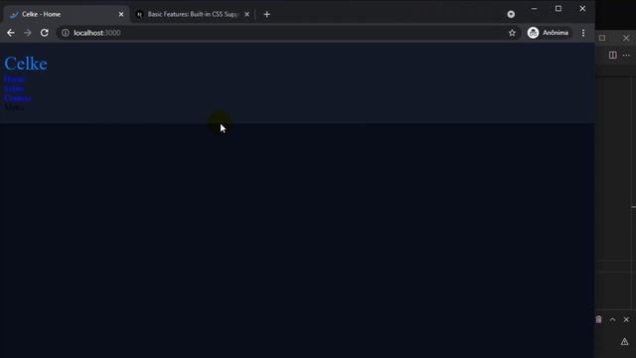Go back using the browser back arrow

click(x=11, y=33)
